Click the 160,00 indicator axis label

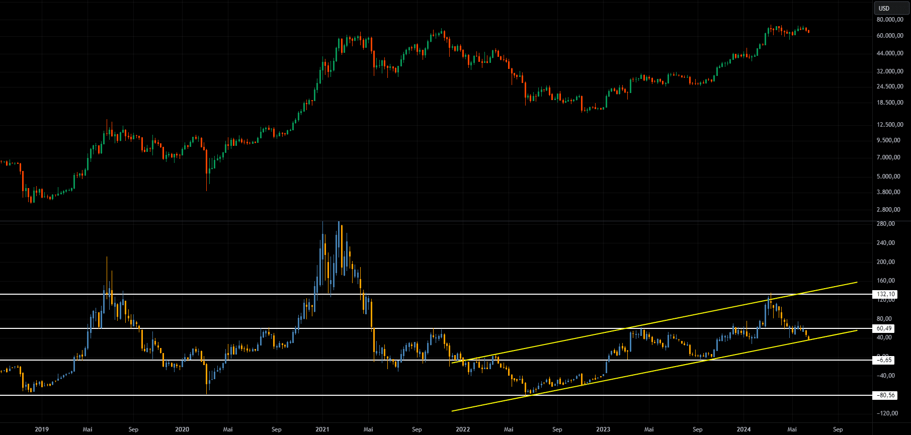click(x=886, y=281)
